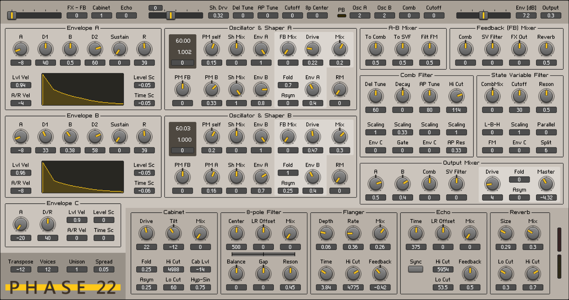Screen dimensions: 569x300
Task: Click the Decay knob in Comb Filter
Action: coord(402,96)
